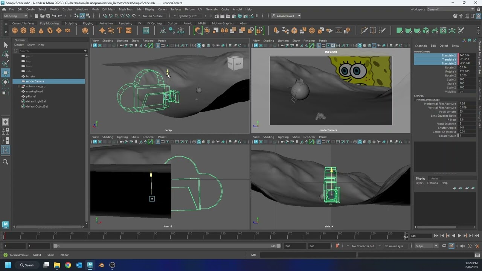Select monkeyHead in the Outliner

point(34,91)
